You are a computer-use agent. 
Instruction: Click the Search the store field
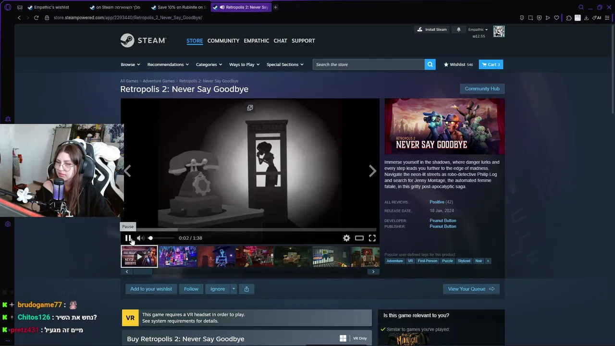[369, 64]
